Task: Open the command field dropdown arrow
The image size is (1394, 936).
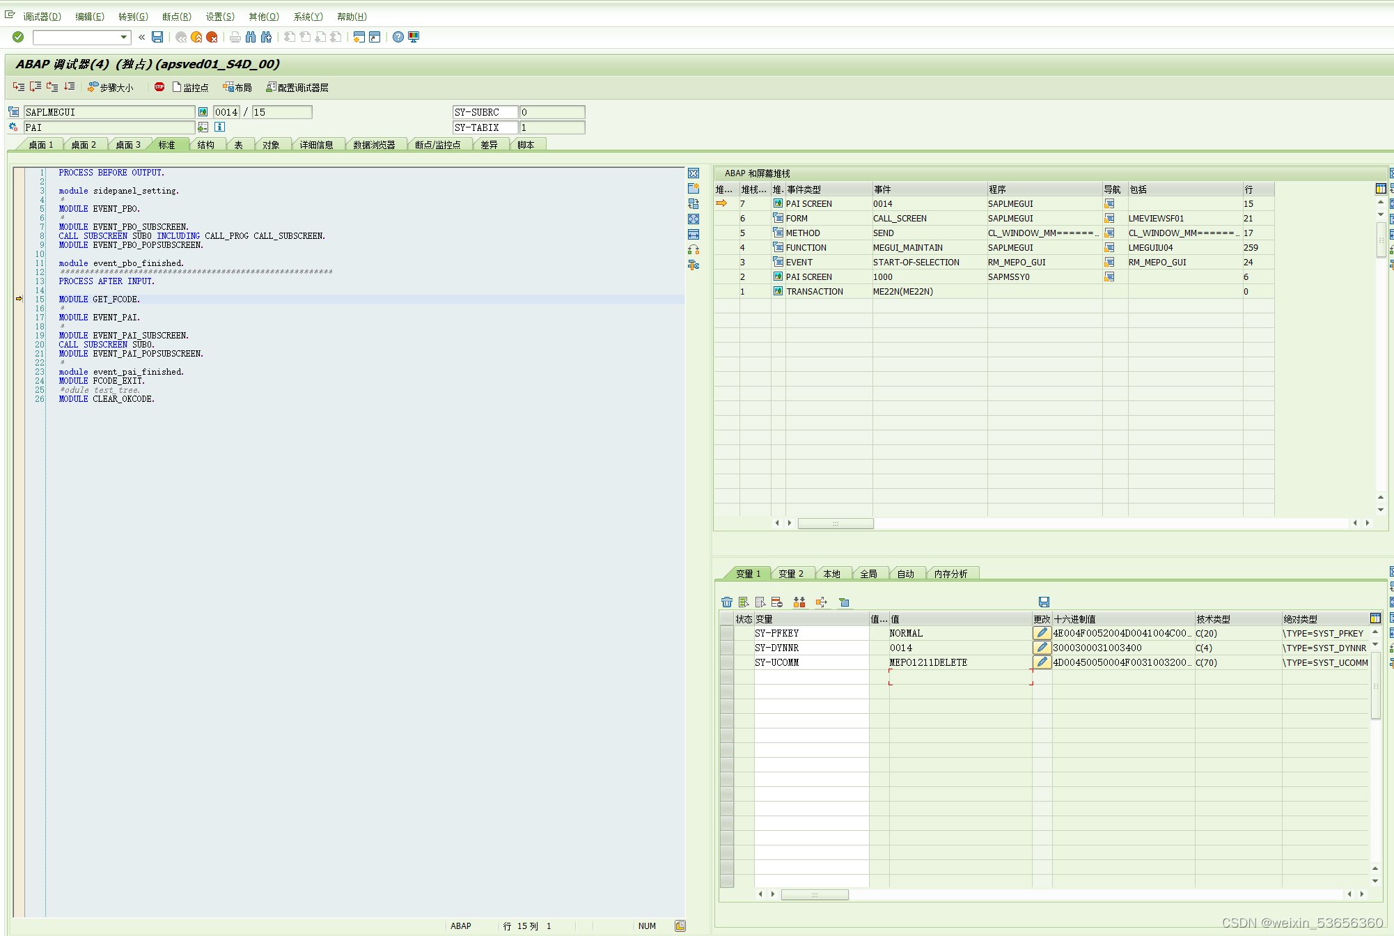Action: click(124, 37)
